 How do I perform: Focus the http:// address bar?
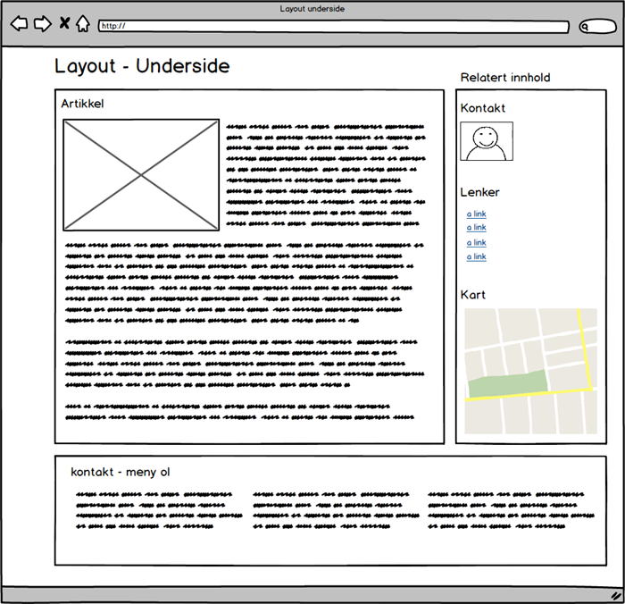click(x=333, y=27)
